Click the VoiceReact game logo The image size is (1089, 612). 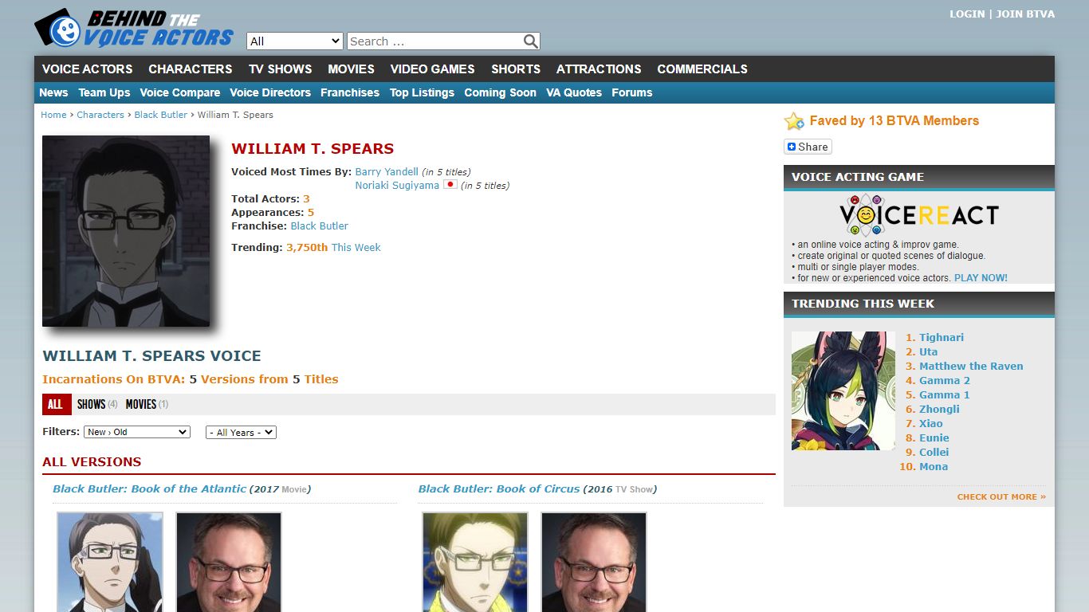(x=919, y=215)
